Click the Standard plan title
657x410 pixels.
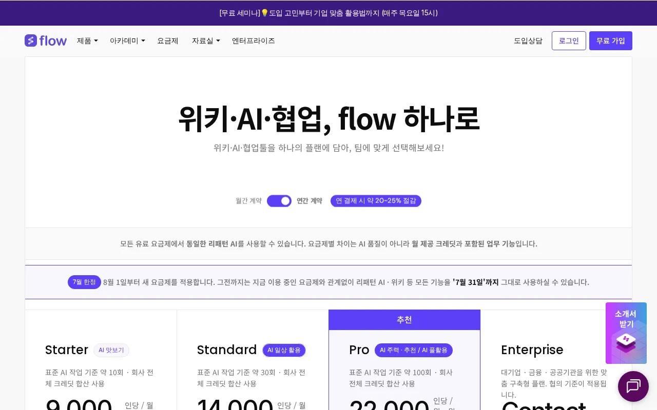pos(227,350)
